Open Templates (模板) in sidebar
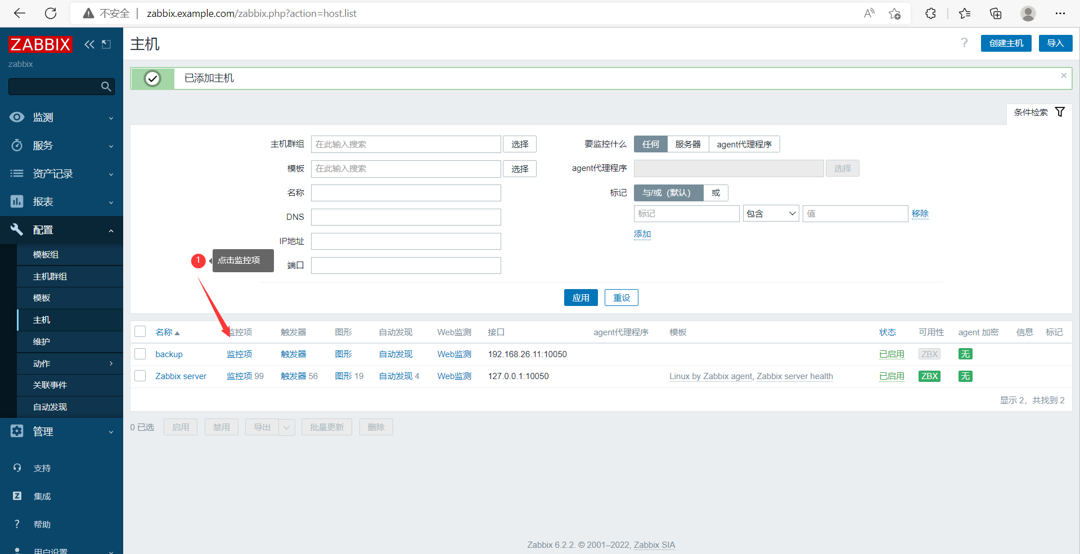This screenshot has height=554, width=1080. tap(70, 298)
